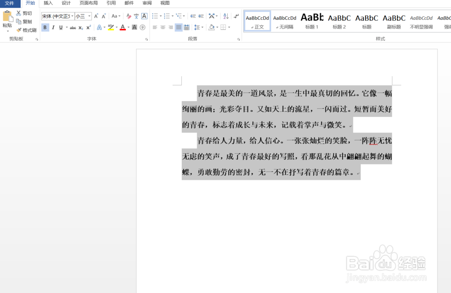
Task: Toggle italic formatting
Action: pos(53,27)
